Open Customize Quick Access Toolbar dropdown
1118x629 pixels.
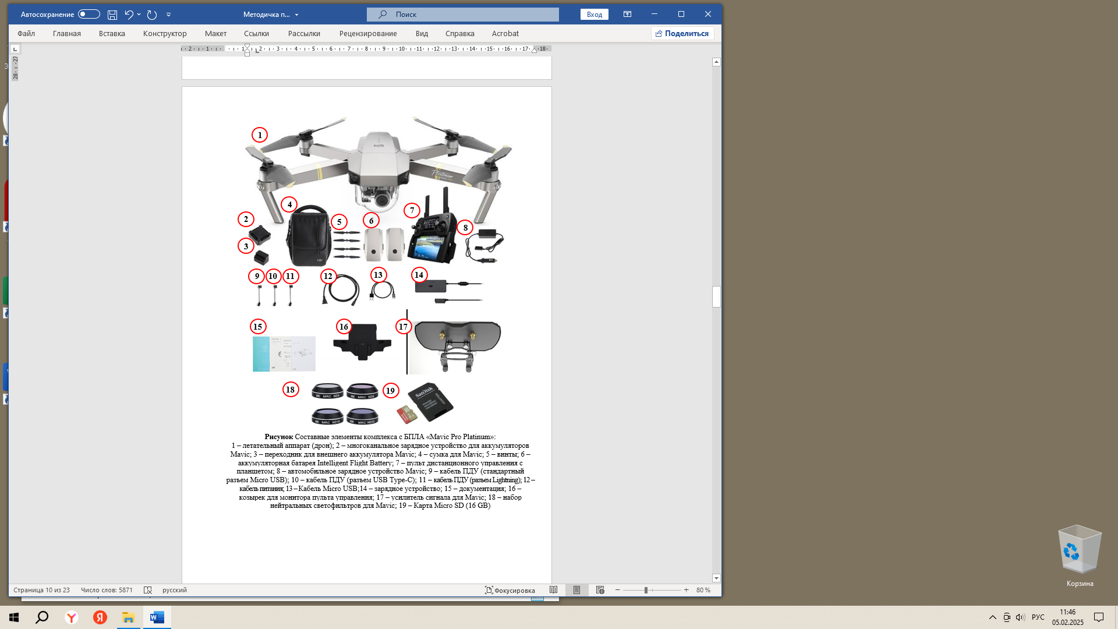click(168, 15)
